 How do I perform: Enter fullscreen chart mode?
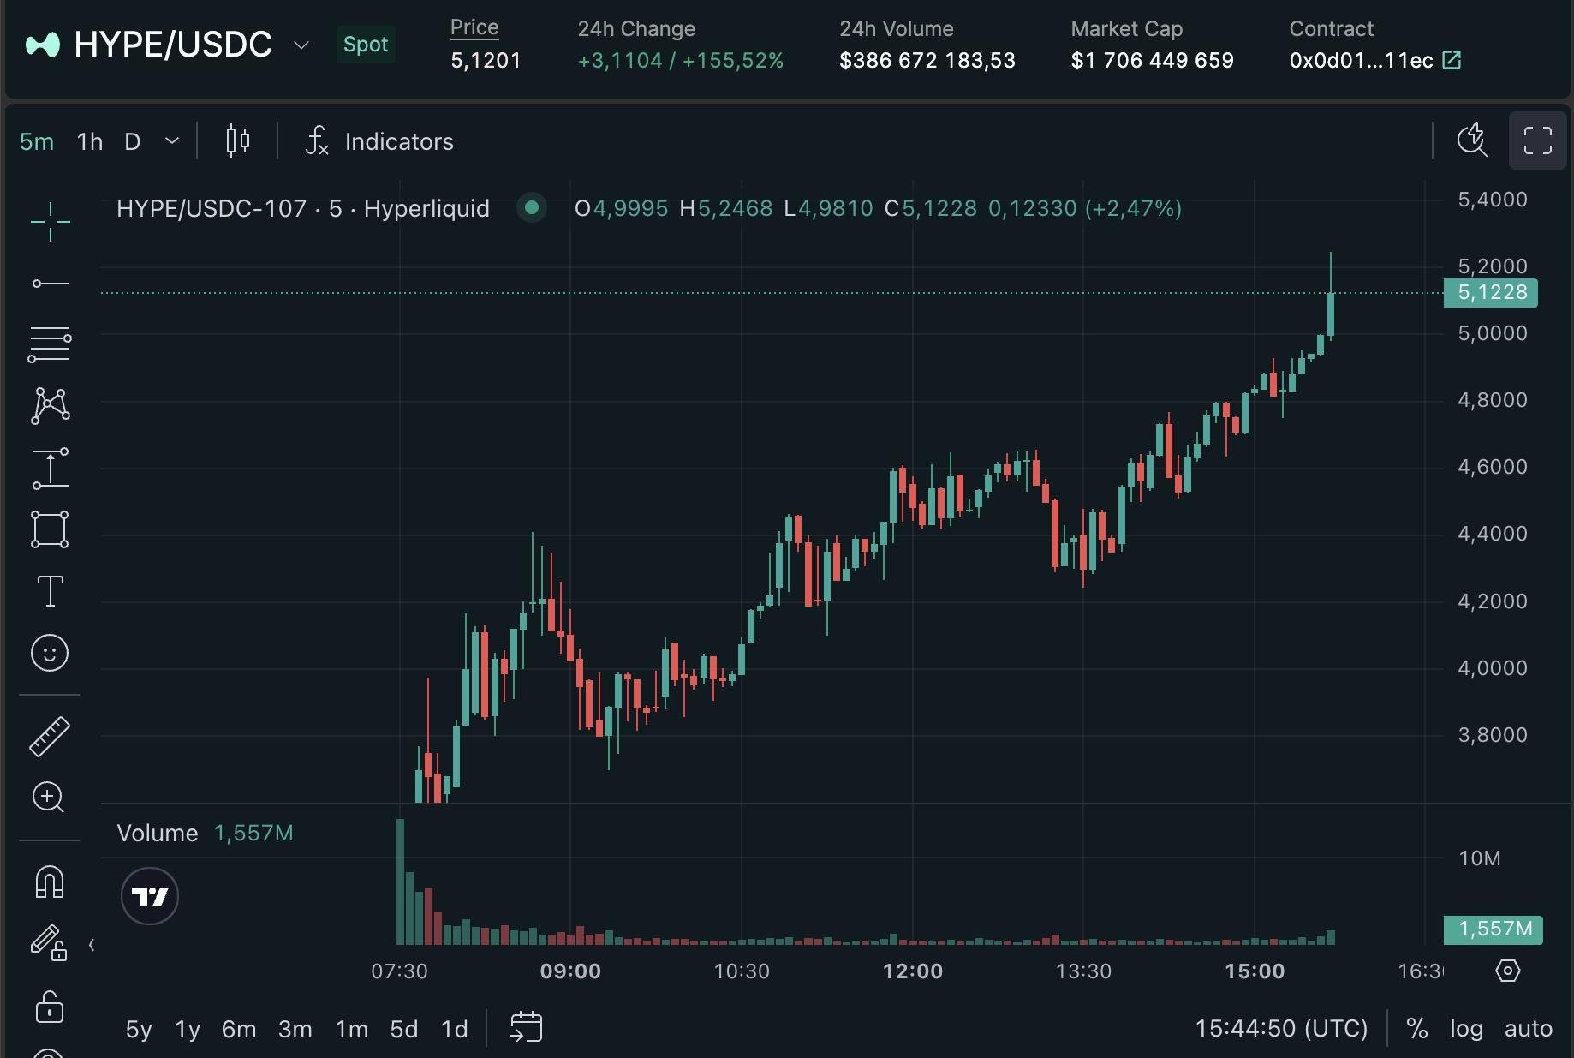tap(1537, 140)
